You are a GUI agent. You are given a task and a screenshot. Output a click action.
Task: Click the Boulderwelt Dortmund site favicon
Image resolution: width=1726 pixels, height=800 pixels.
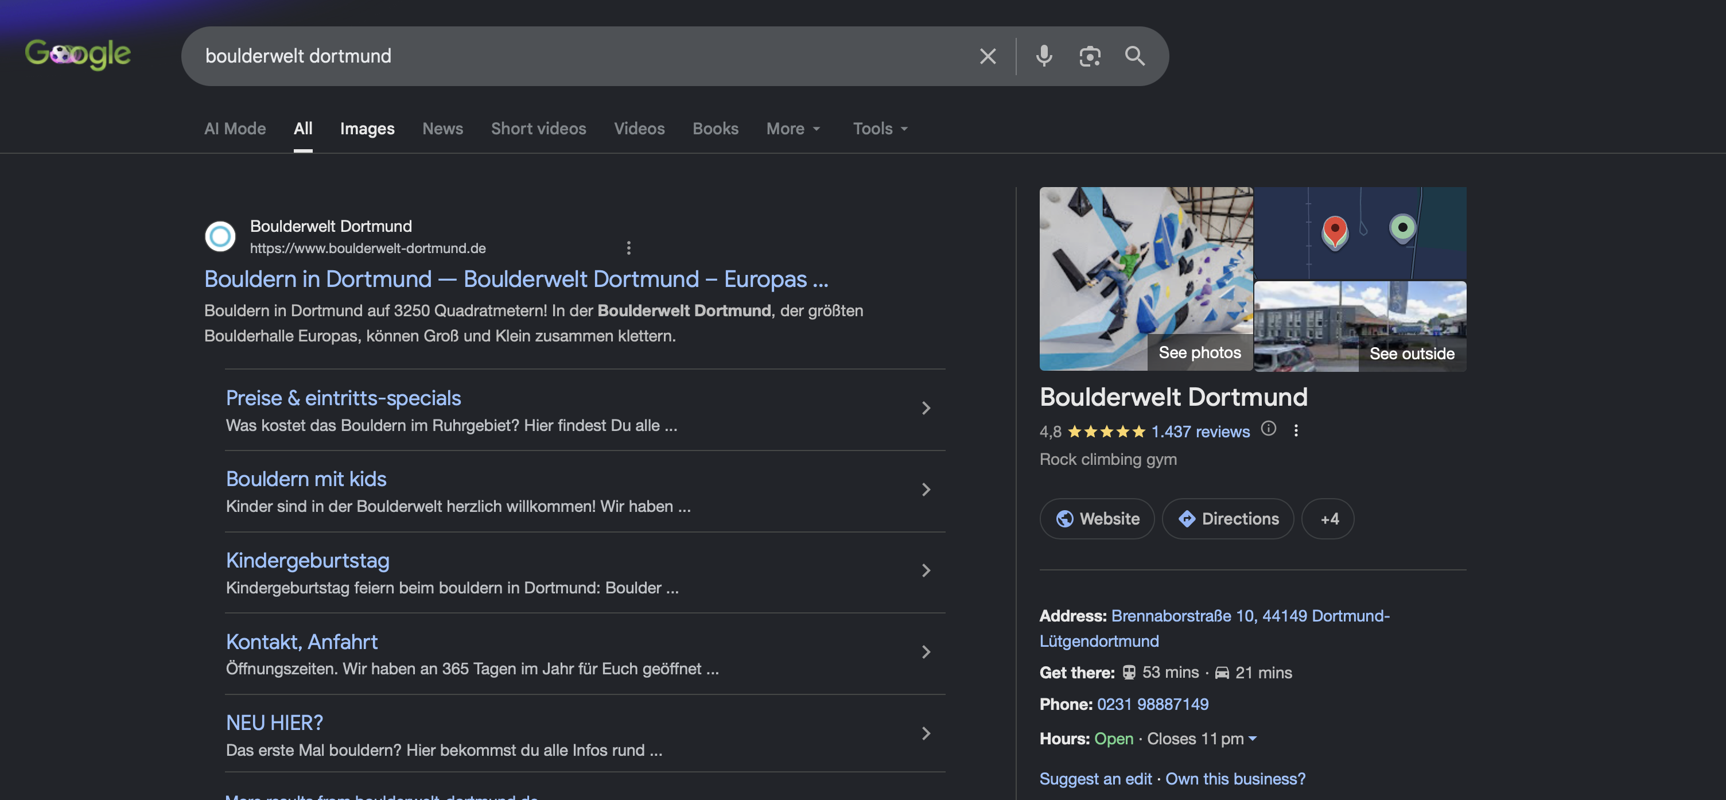coord(220,236)
